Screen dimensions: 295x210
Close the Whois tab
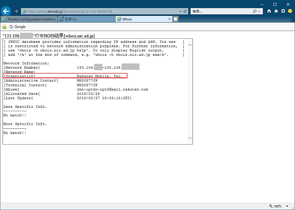click(x=169, y=19)
